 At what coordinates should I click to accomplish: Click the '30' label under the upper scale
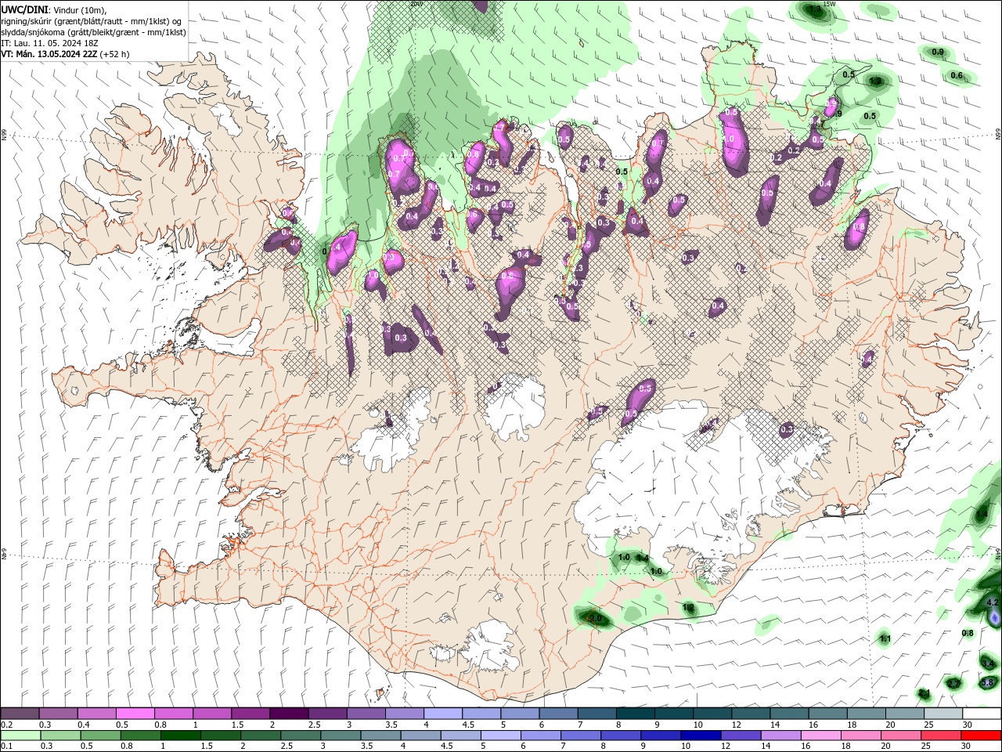click(x=968, y=725)
